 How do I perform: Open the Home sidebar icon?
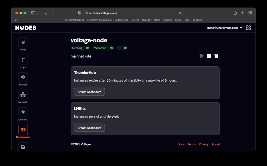pos(23,42)
